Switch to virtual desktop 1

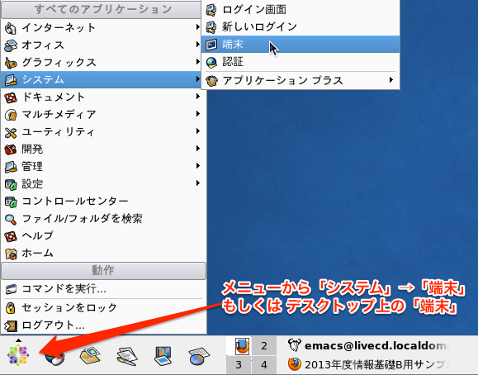239,346
